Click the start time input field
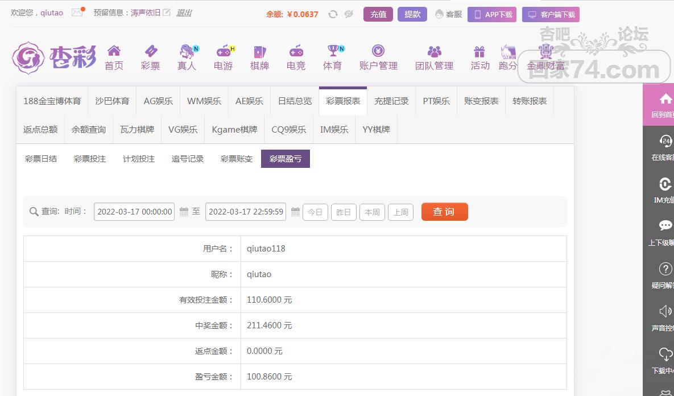The image size is (674, 396). [x=134, y=212]
